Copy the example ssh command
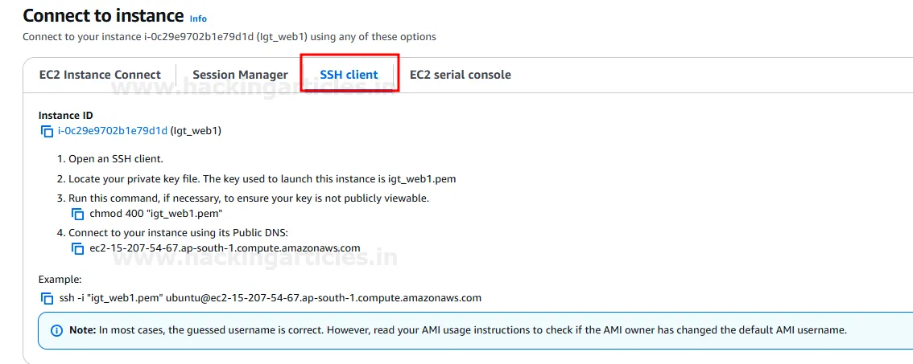Screen dimensions: 913x364 click(x=48, y=298)
